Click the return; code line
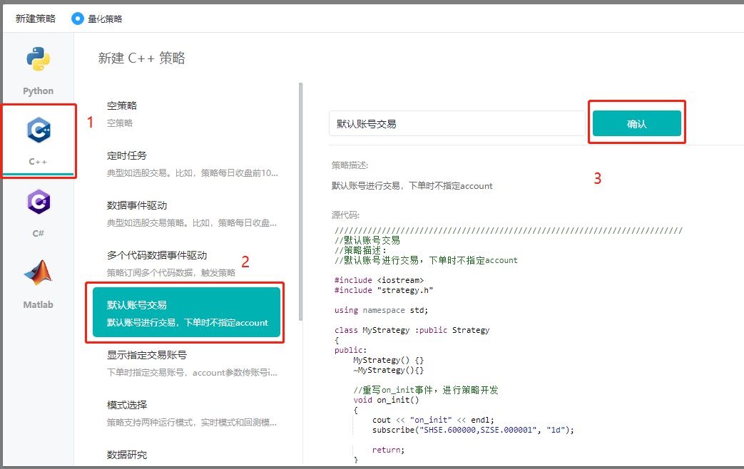 (x=388, y=450)
